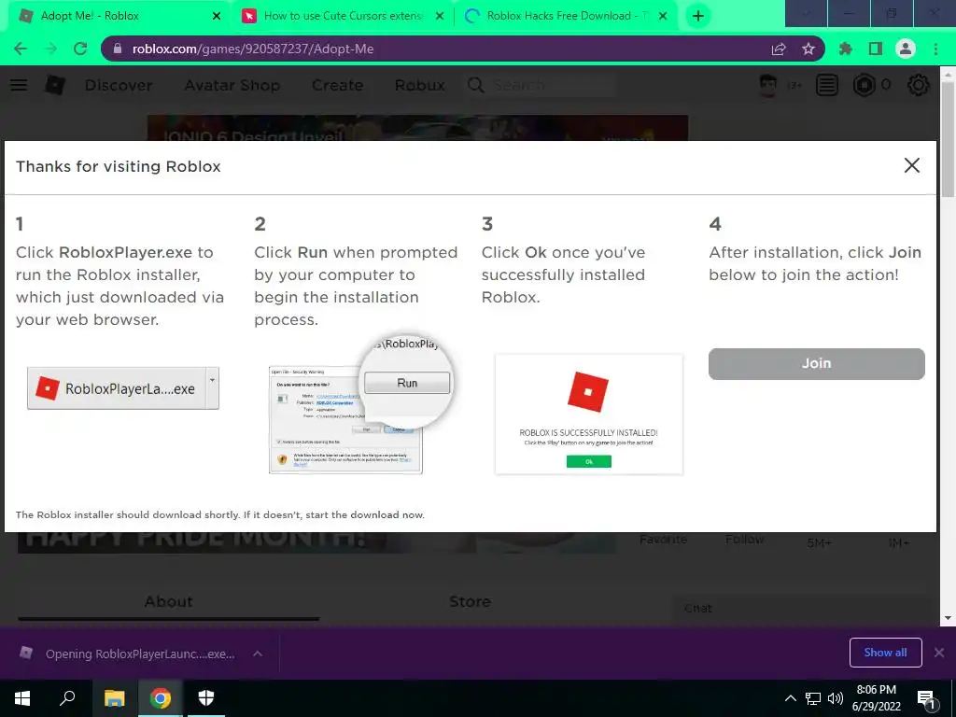Image resolution: width=956 pixels, height=717 pixels.
Task: Click the site lock icon in address bar
Action: (118, 49)
